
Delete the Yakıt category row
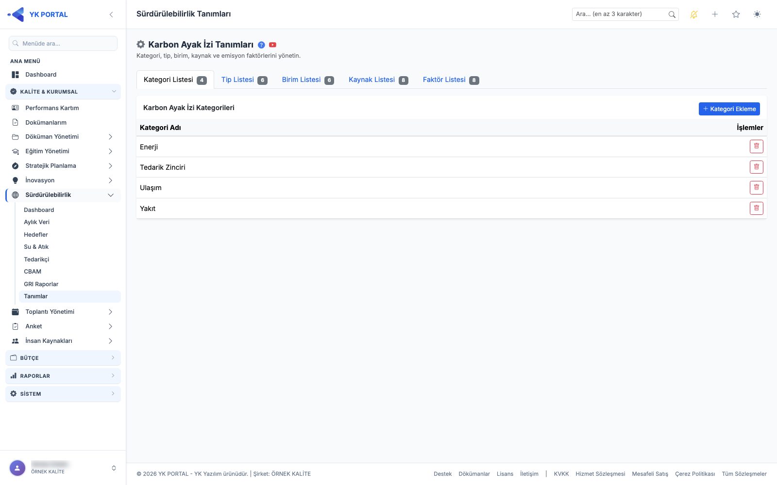coord(756,209)
